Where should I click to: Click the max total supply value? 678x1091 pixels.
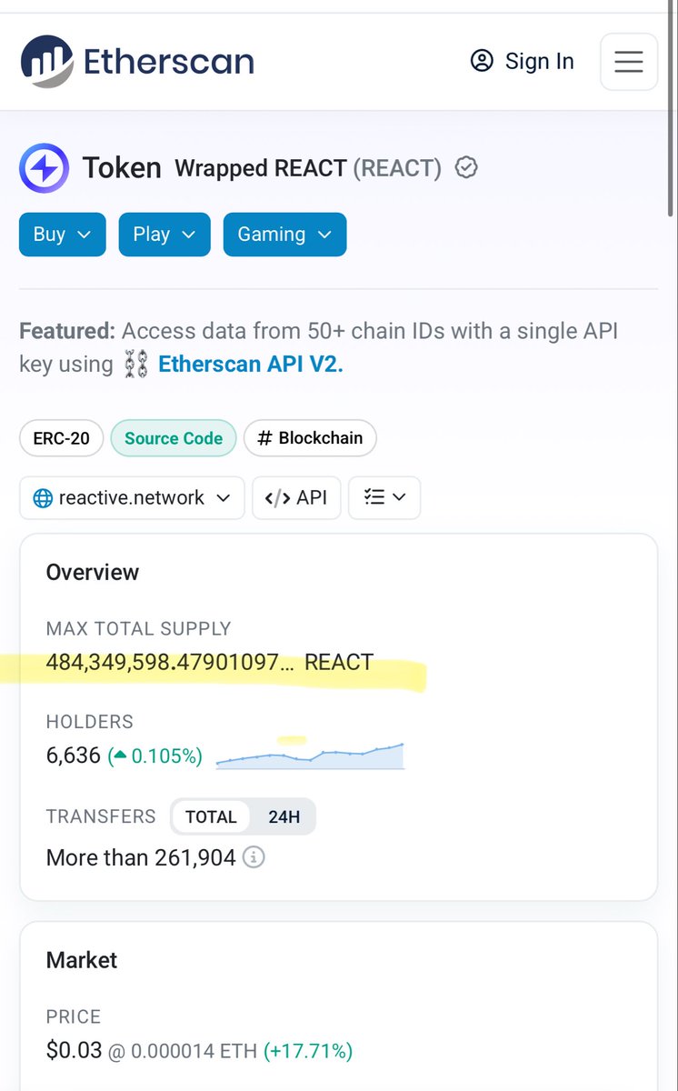(x=210, y=663)
